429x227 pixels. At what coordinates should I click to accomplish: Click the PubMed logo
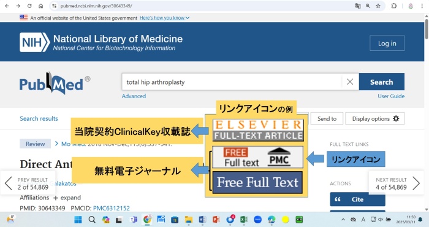55,83
